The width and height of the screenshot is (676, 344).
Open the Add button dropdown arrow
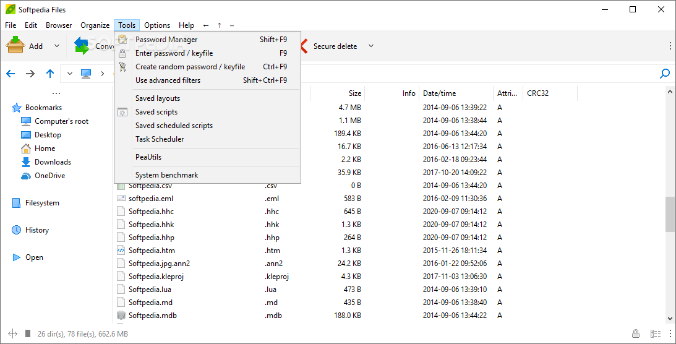coord(57,46)
